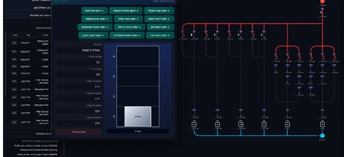
Task: Click the B0 pushbutton symbol near the power source
Action: (x=321, y=12)
